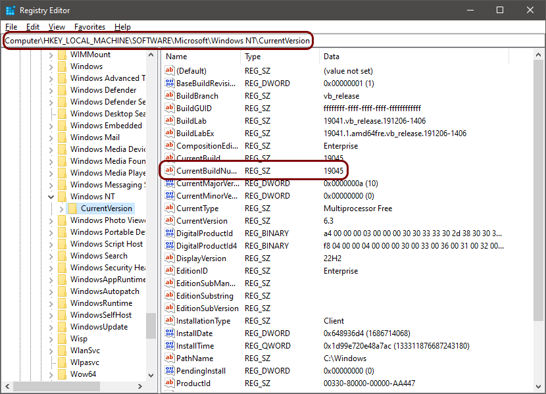Expand the Windows Script Host node
546x394 pixels.
click(51, 244)
